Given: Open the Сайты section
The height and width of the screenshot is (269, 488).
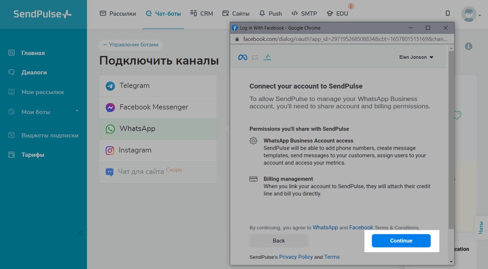Looking at the screenshot, I should click(x=236, y=14).
